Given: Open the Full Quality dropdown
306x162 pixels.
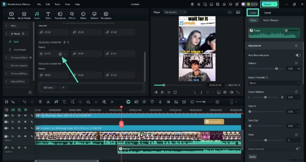Looking at the screenshot, I should point(175,12).
